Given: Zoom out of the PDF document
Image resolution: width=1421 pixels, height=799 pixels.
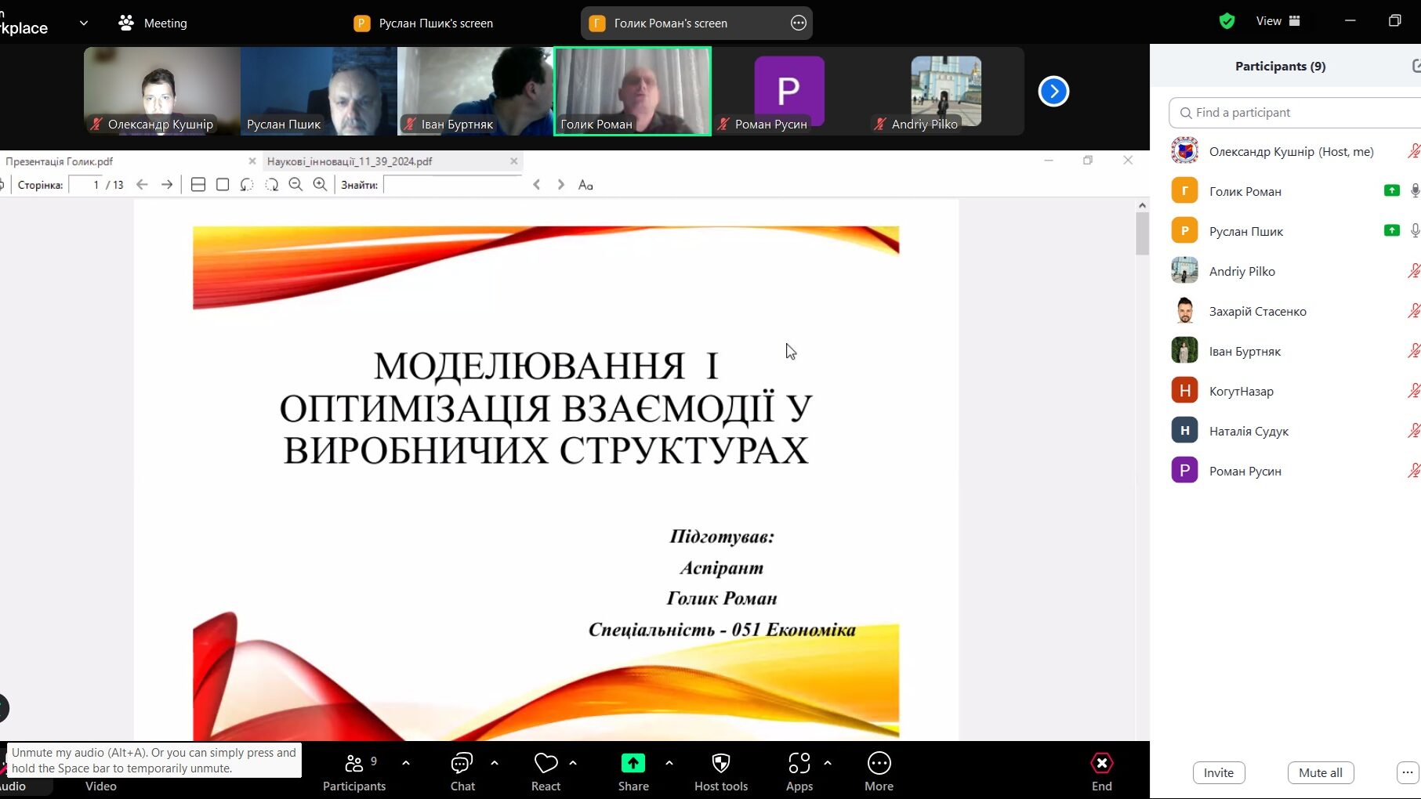Looking at the screenshot, I should tap(295, 185).
